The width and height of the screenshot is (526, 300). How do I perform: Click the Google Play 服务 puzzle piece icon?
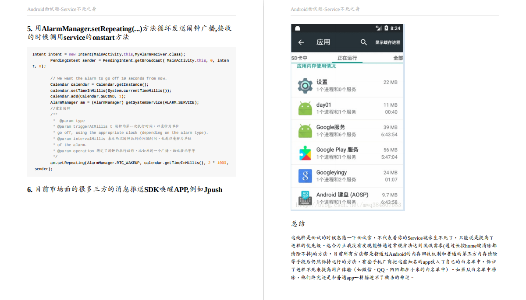(x=305, y=153)
